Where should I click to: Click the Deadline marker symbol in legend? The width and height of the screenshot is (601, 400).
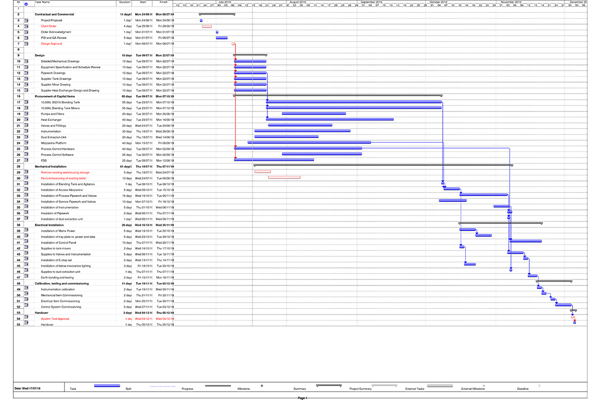(539, 385)
